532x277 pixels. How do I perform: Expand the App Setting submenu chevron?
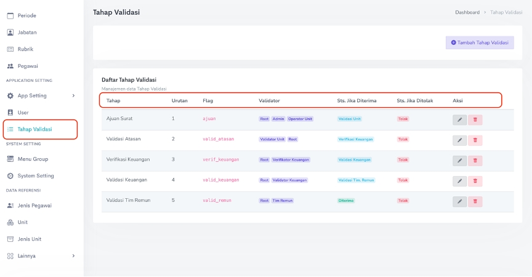tap(73, 96)
